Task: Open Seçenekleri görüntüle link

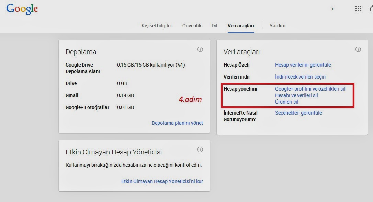Action: pos(298,113)
